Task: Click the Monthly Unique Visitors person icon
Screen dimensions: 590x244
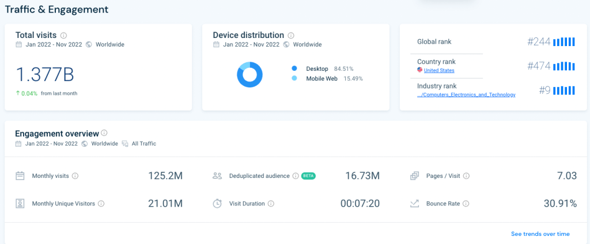Action: [x=20, y=204]
